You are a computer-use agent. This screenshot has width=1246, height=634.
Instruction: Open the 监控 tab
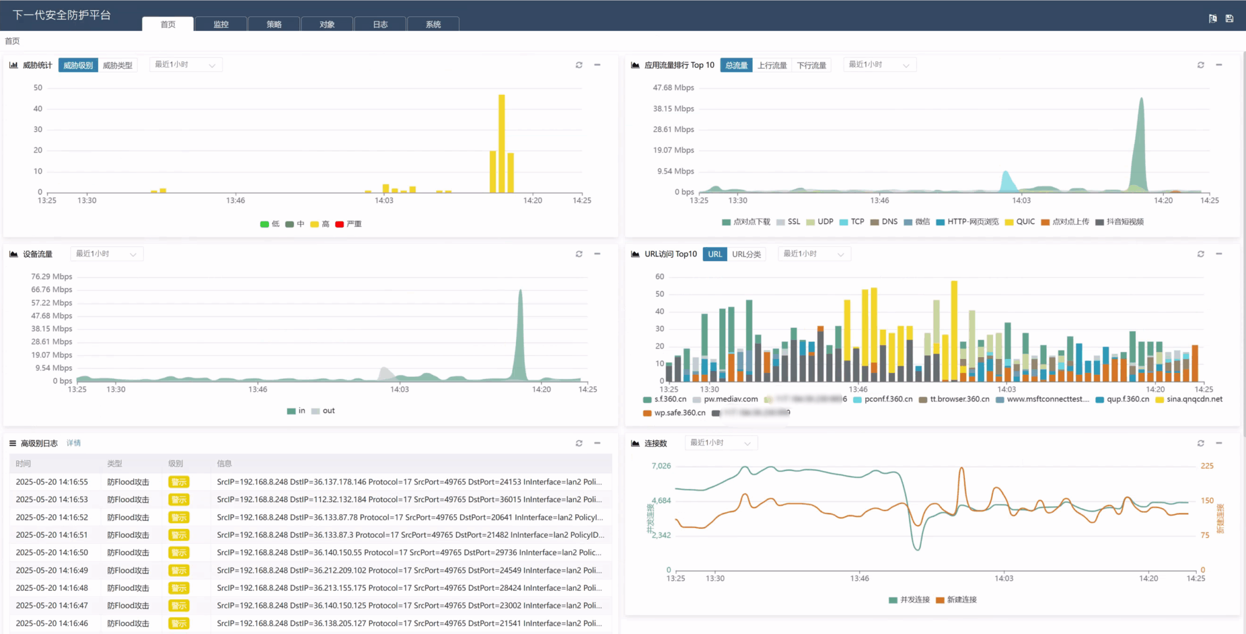tap(221, 24)
